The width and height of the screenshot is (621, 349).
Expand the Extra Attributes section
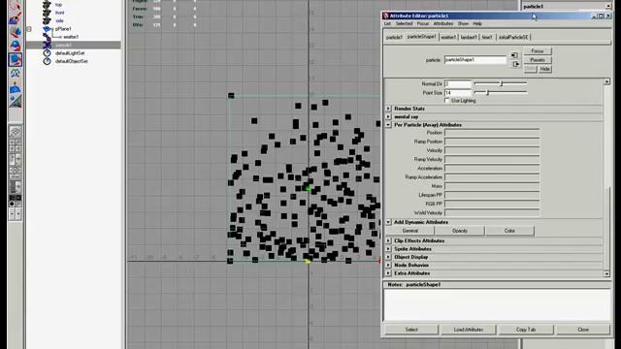(388, 273)
